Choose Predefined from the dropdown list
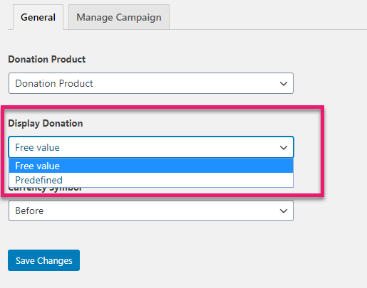This screenshot has height=288, width=367. point(151,180)
